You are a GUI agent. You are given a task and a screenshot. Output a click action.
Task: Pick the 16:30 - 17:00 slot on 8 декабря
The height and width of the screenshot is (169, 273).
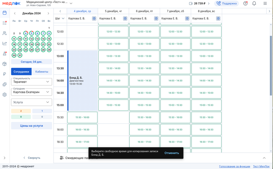(206, 142)
